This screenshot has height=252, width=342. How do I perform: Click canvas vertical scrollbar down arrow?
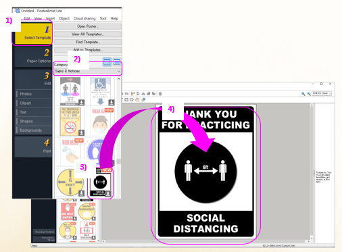click(x=312, y=238)
